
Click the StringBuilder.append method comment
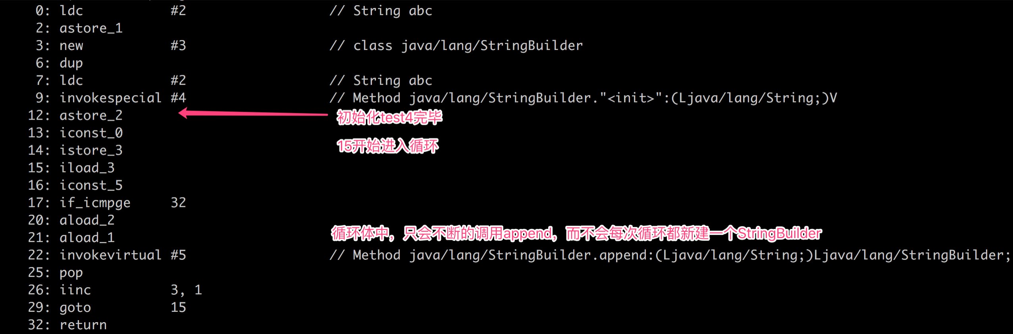(x=670, y=255)
